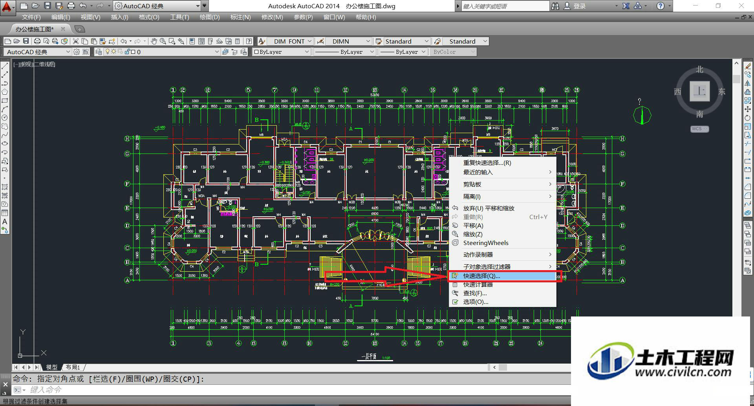Viewport: 754px width, 406px height.
Task: Select the Circle draw tool
Action: (5, 117)
